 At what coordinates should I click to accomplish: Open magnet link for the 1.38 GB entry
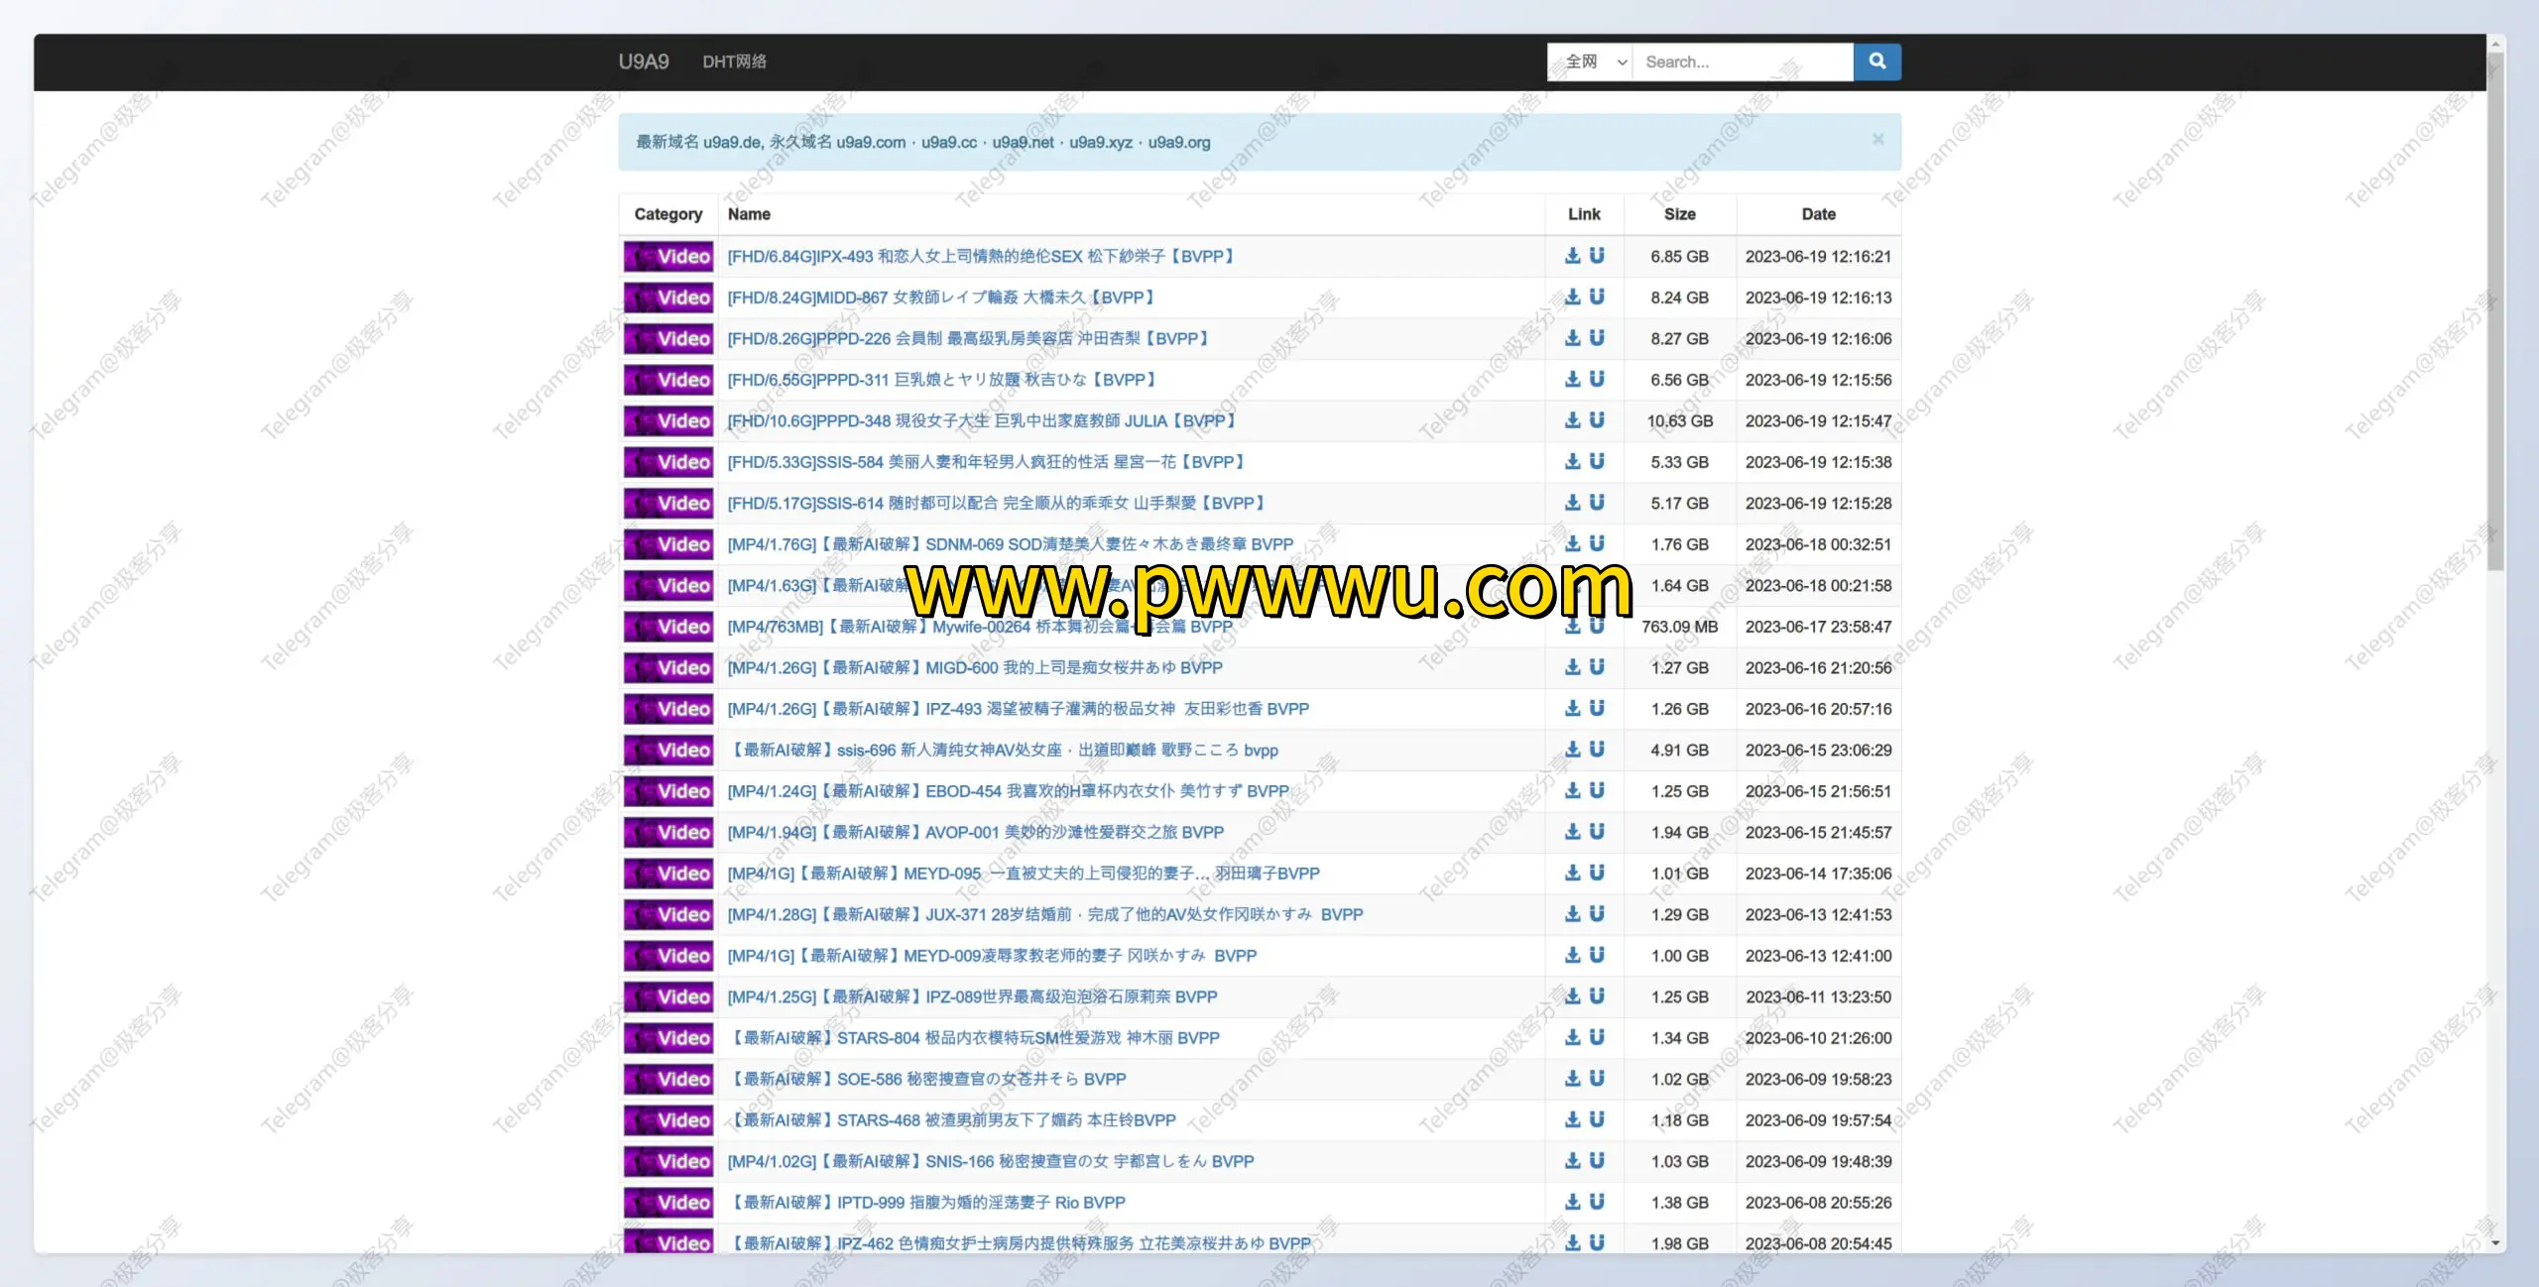point(1597,1202)
